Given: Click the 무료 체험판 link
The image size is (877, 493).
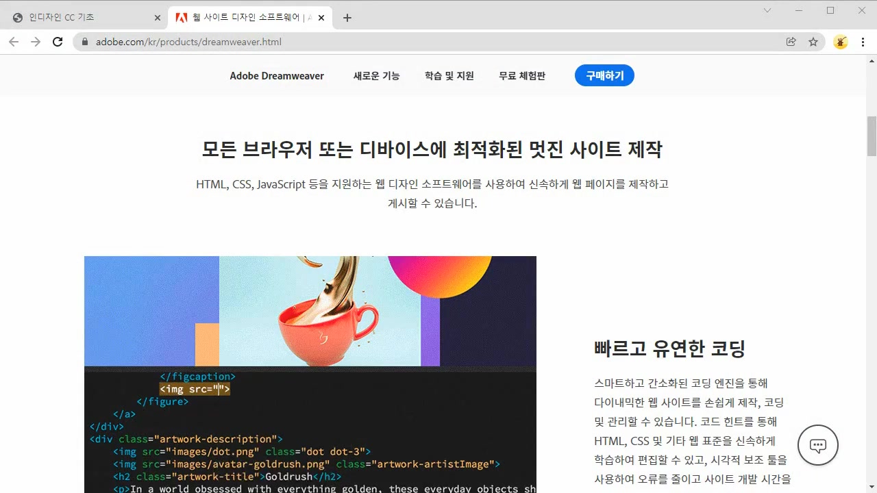Looking at the screenshot, I should 521,76.
